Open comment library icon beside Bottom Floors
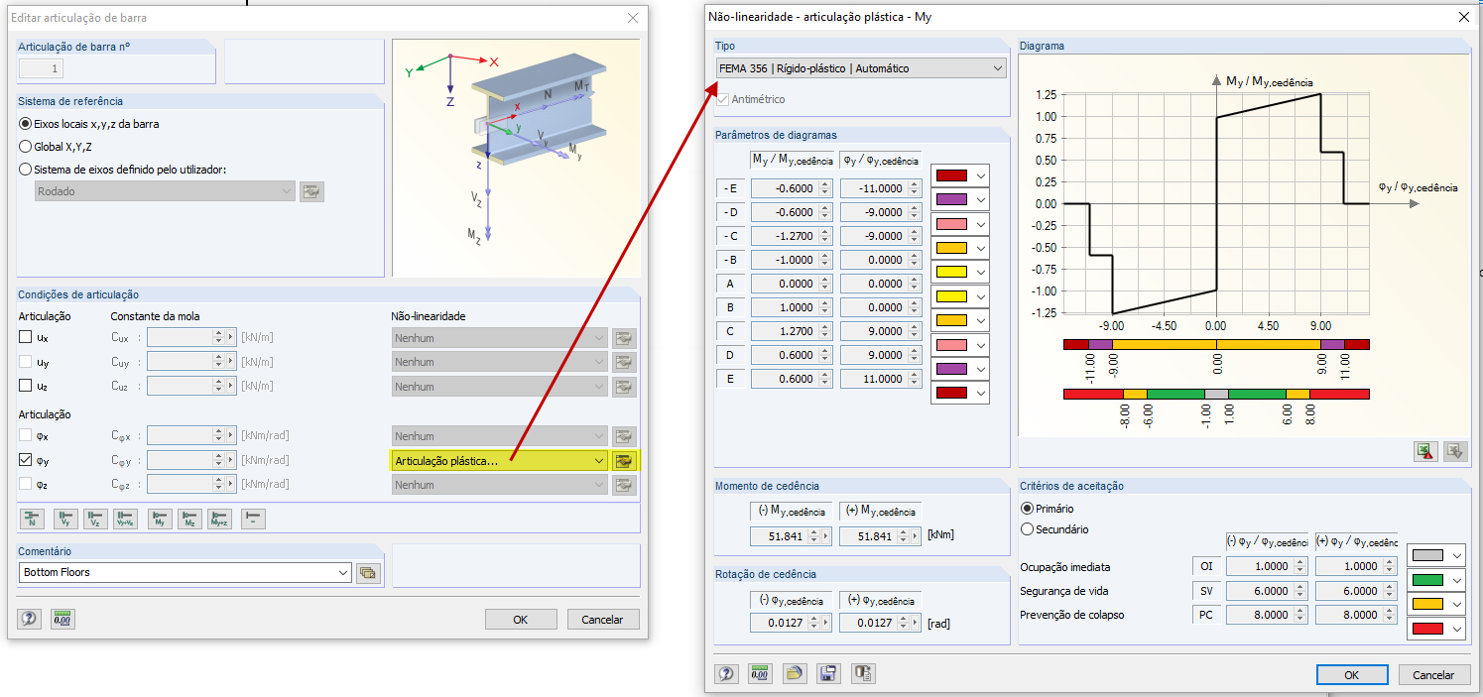 pyautogui.click(x=369, y=572)
